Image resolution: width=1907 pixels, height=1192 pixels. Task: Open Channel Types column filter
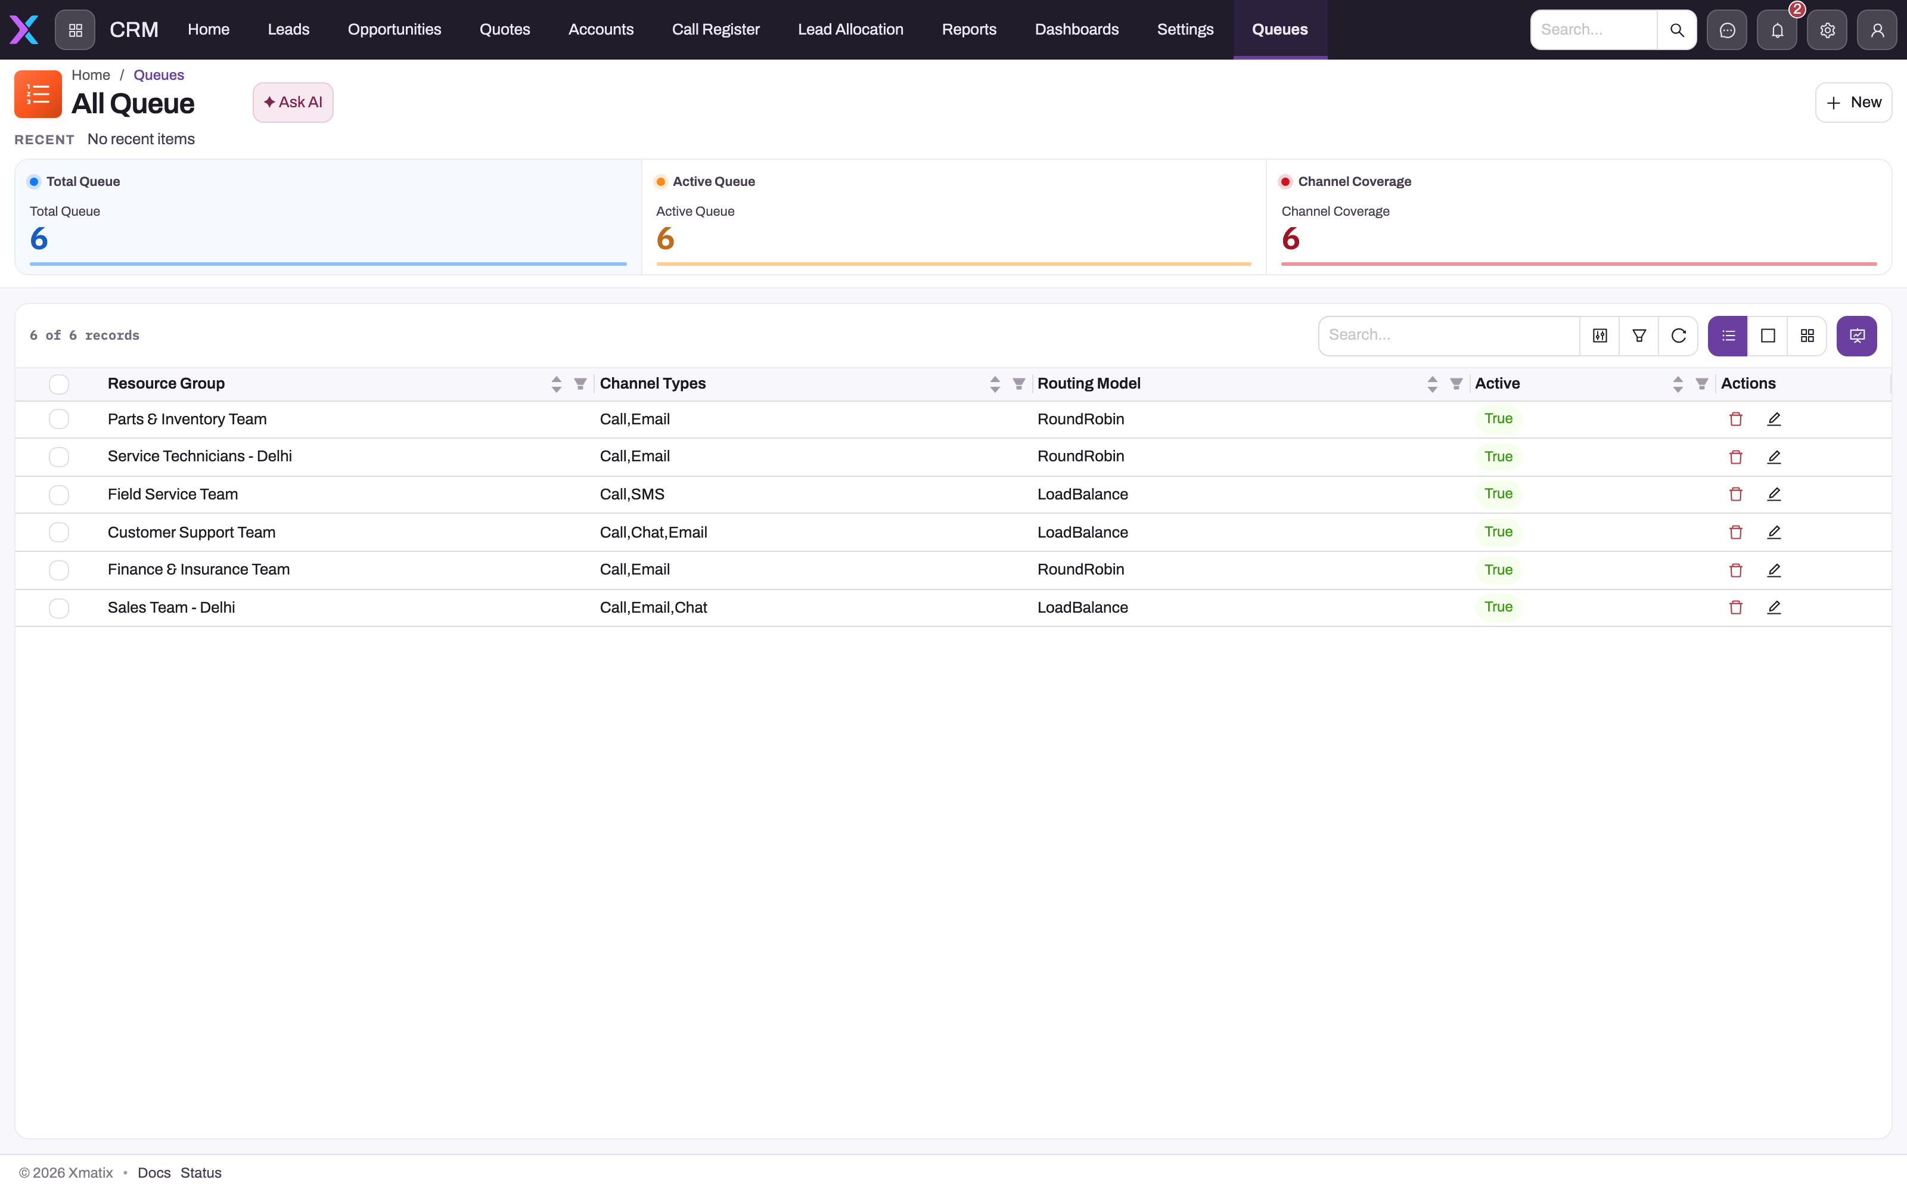click(x=1018, y=384)
